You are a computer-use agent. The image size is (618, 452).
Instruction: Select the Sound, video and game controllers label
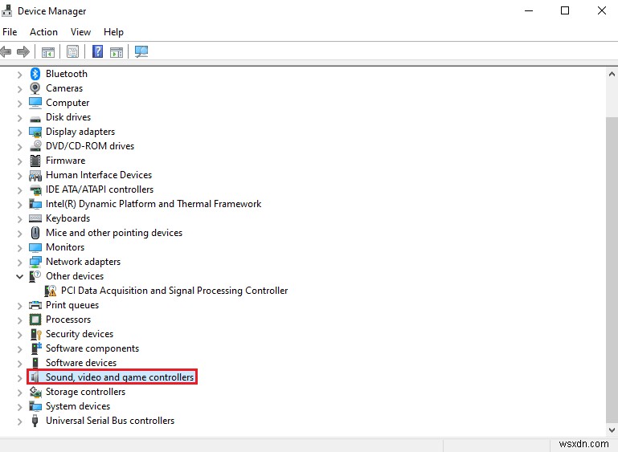120,377
